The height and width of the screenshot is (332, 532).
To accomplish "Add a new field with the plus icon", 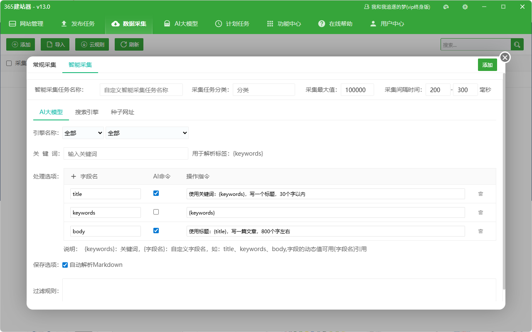I will coord(74,176).
